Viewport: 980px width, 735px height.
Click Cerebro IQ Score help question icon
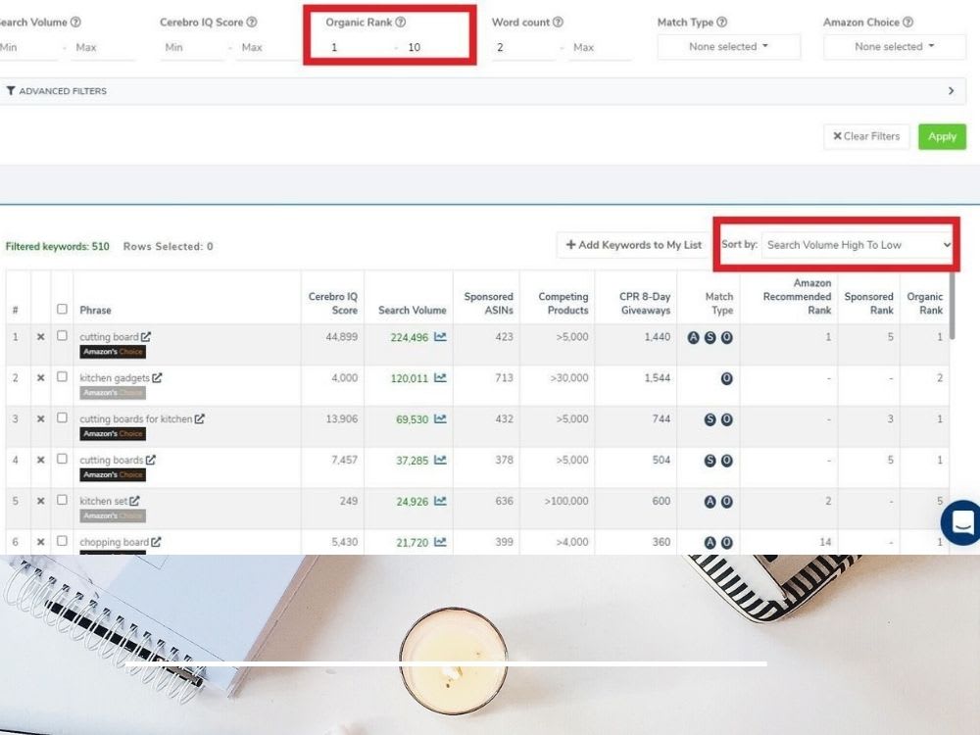coord(252,22)
